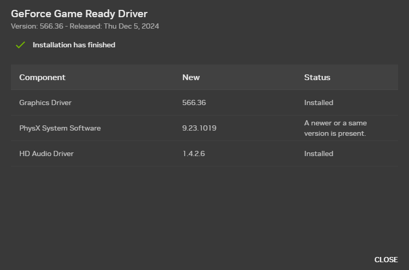Select the HD Audio Driver component name
Screen dimensions: 409x270
click(x=46, y=153)
